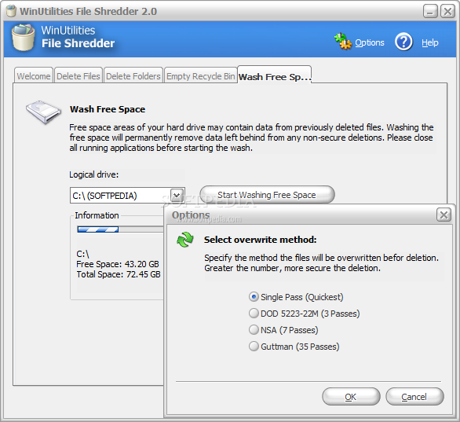Click the 'Options' dialog title text
This screenshot has height=422, width=460.
point(191,215)
